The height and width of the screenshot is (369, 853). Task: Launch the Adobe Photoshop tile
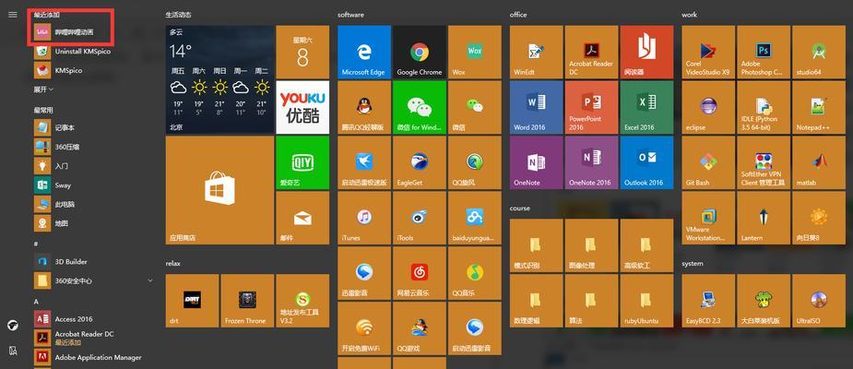[x=764, y=52]
